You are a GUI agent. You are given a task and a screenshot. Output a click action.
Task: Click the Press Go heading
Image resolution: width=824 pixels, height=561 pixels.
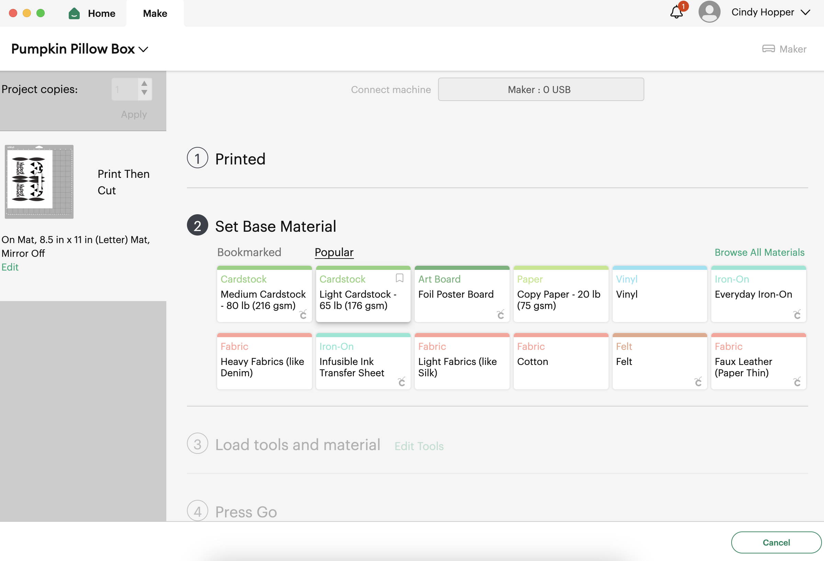click(246, 512)
